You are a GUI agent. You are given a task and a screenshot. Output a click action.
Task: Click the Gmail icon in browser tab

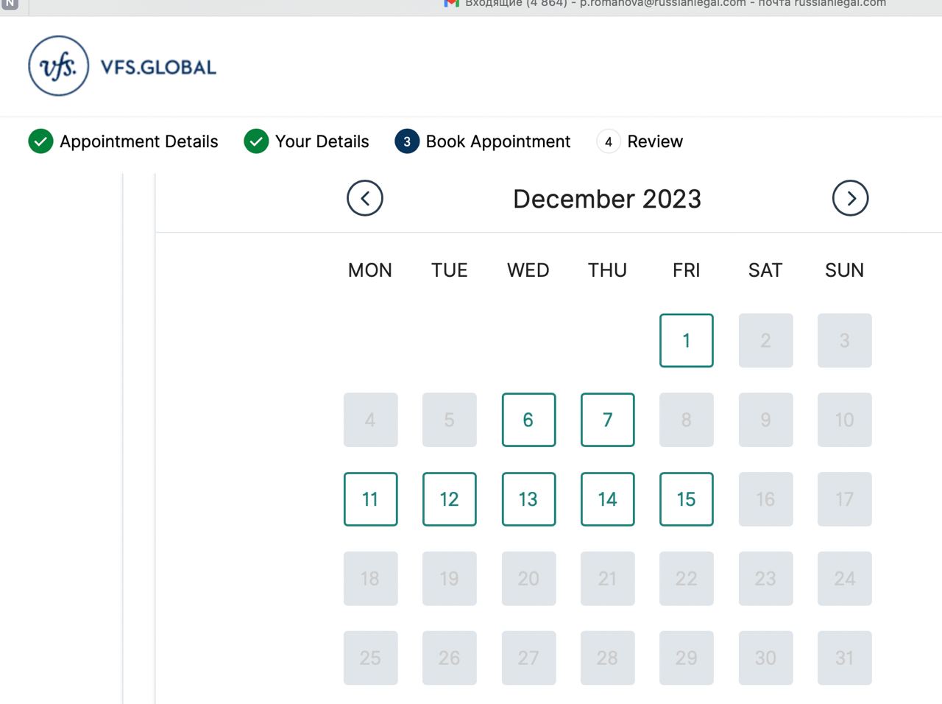click(x=451, y=4)
